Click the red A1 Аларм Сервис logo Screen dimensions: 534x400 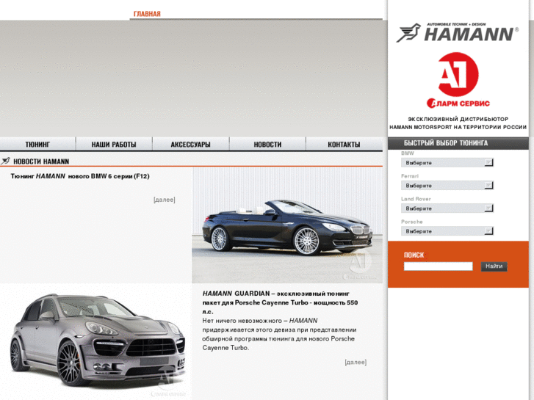[458, 80]
